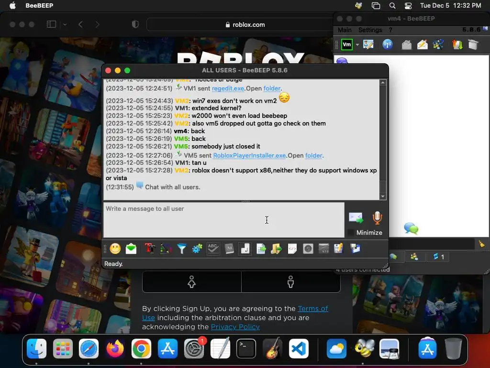Click the blue funnel filter icon
This screenshot has height=368, width=490.
point(181,249)
